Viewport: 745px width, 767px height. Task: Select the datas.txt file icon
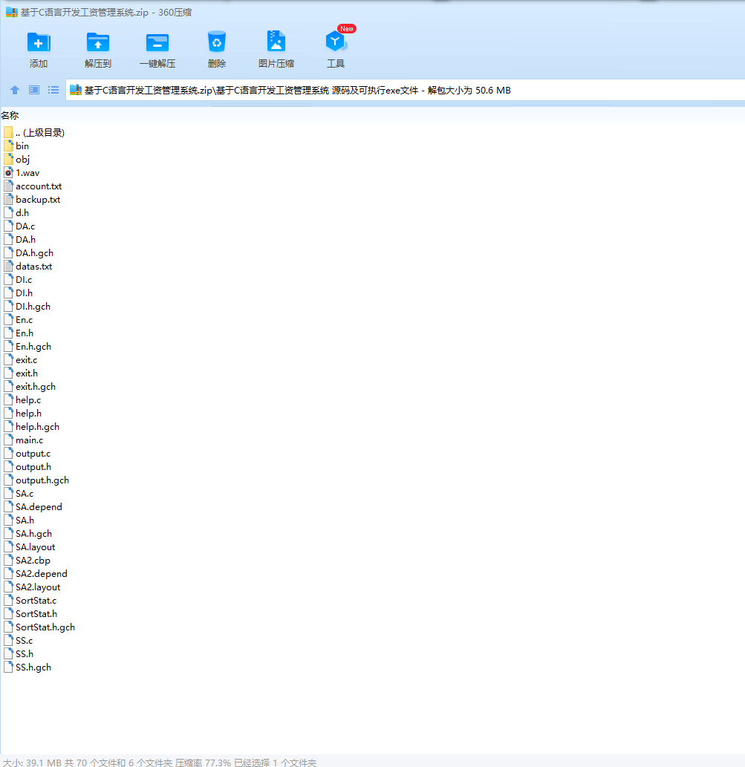coord(8,266)
